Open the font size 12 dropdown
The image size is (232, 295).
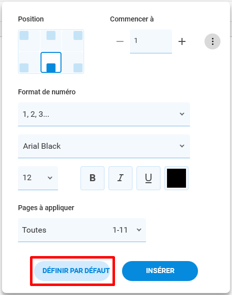38,178
